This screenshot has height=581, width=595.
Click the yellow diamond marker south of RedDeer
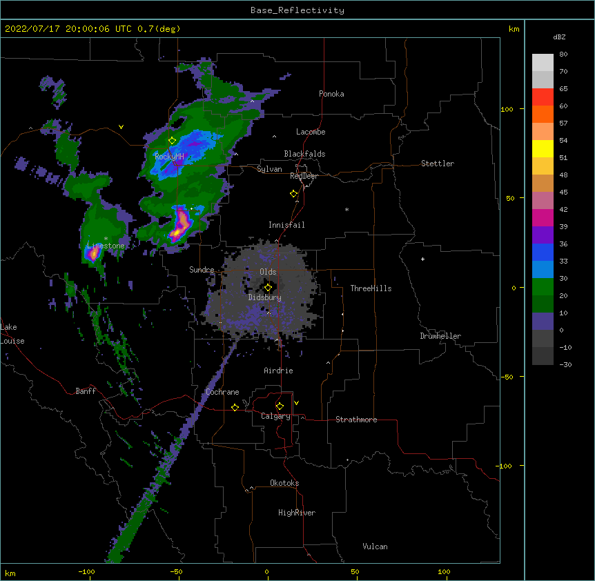[x=293, y=194]
